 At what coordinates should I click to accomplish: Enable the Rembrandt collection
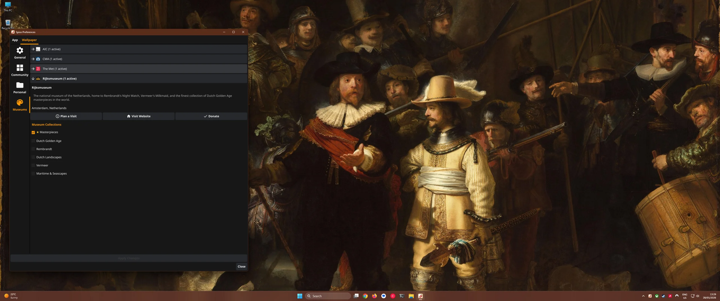(x=33, y=149)
